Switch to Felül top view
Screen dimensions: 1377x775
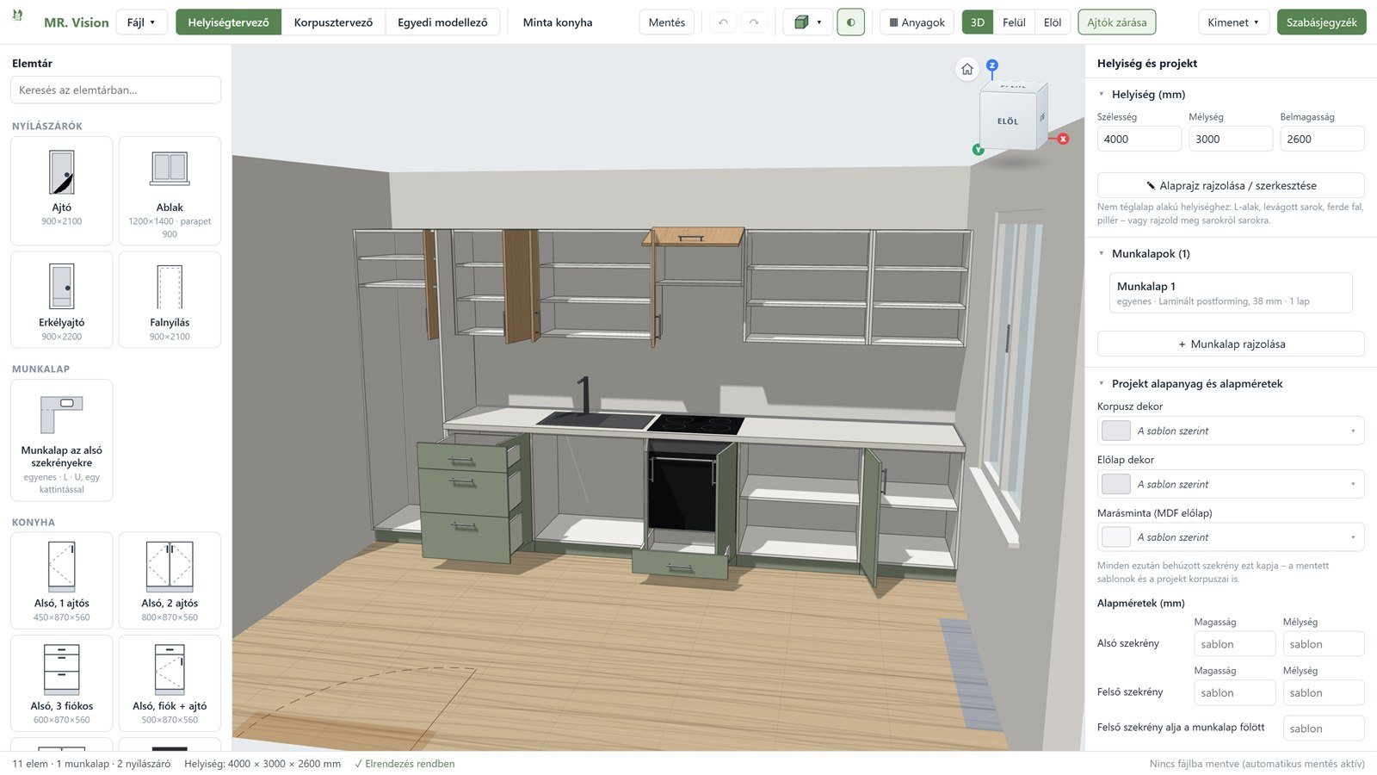pyautogui.click(x=1014, y=22)
